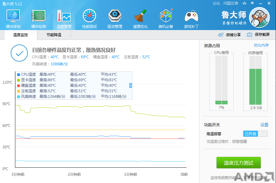Click 优化内存 optimize memory link
This screenshot has width=276, height=183.
tap(261, 45)
